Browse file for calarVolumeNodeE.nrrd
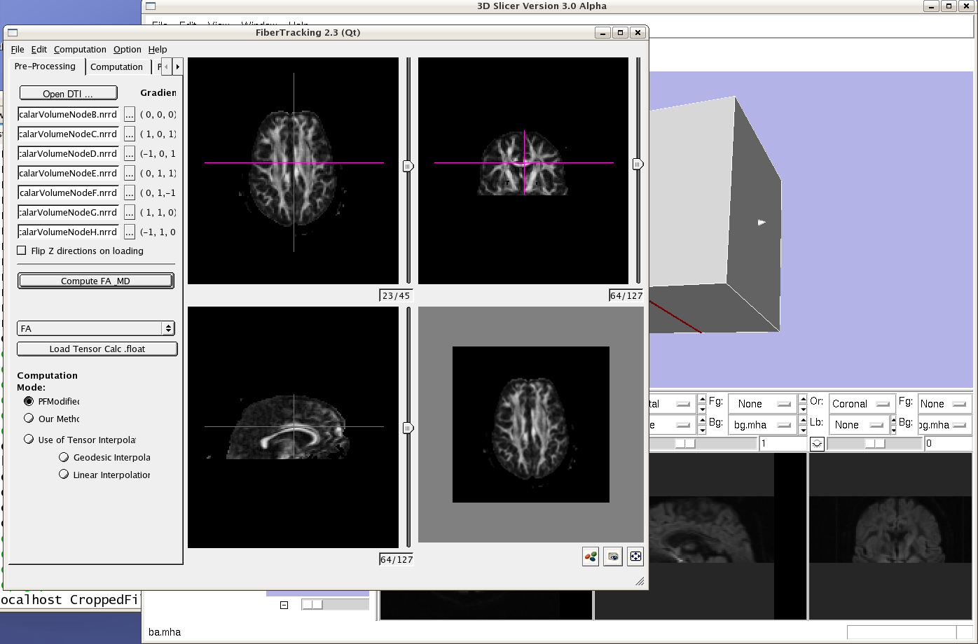 130,173
